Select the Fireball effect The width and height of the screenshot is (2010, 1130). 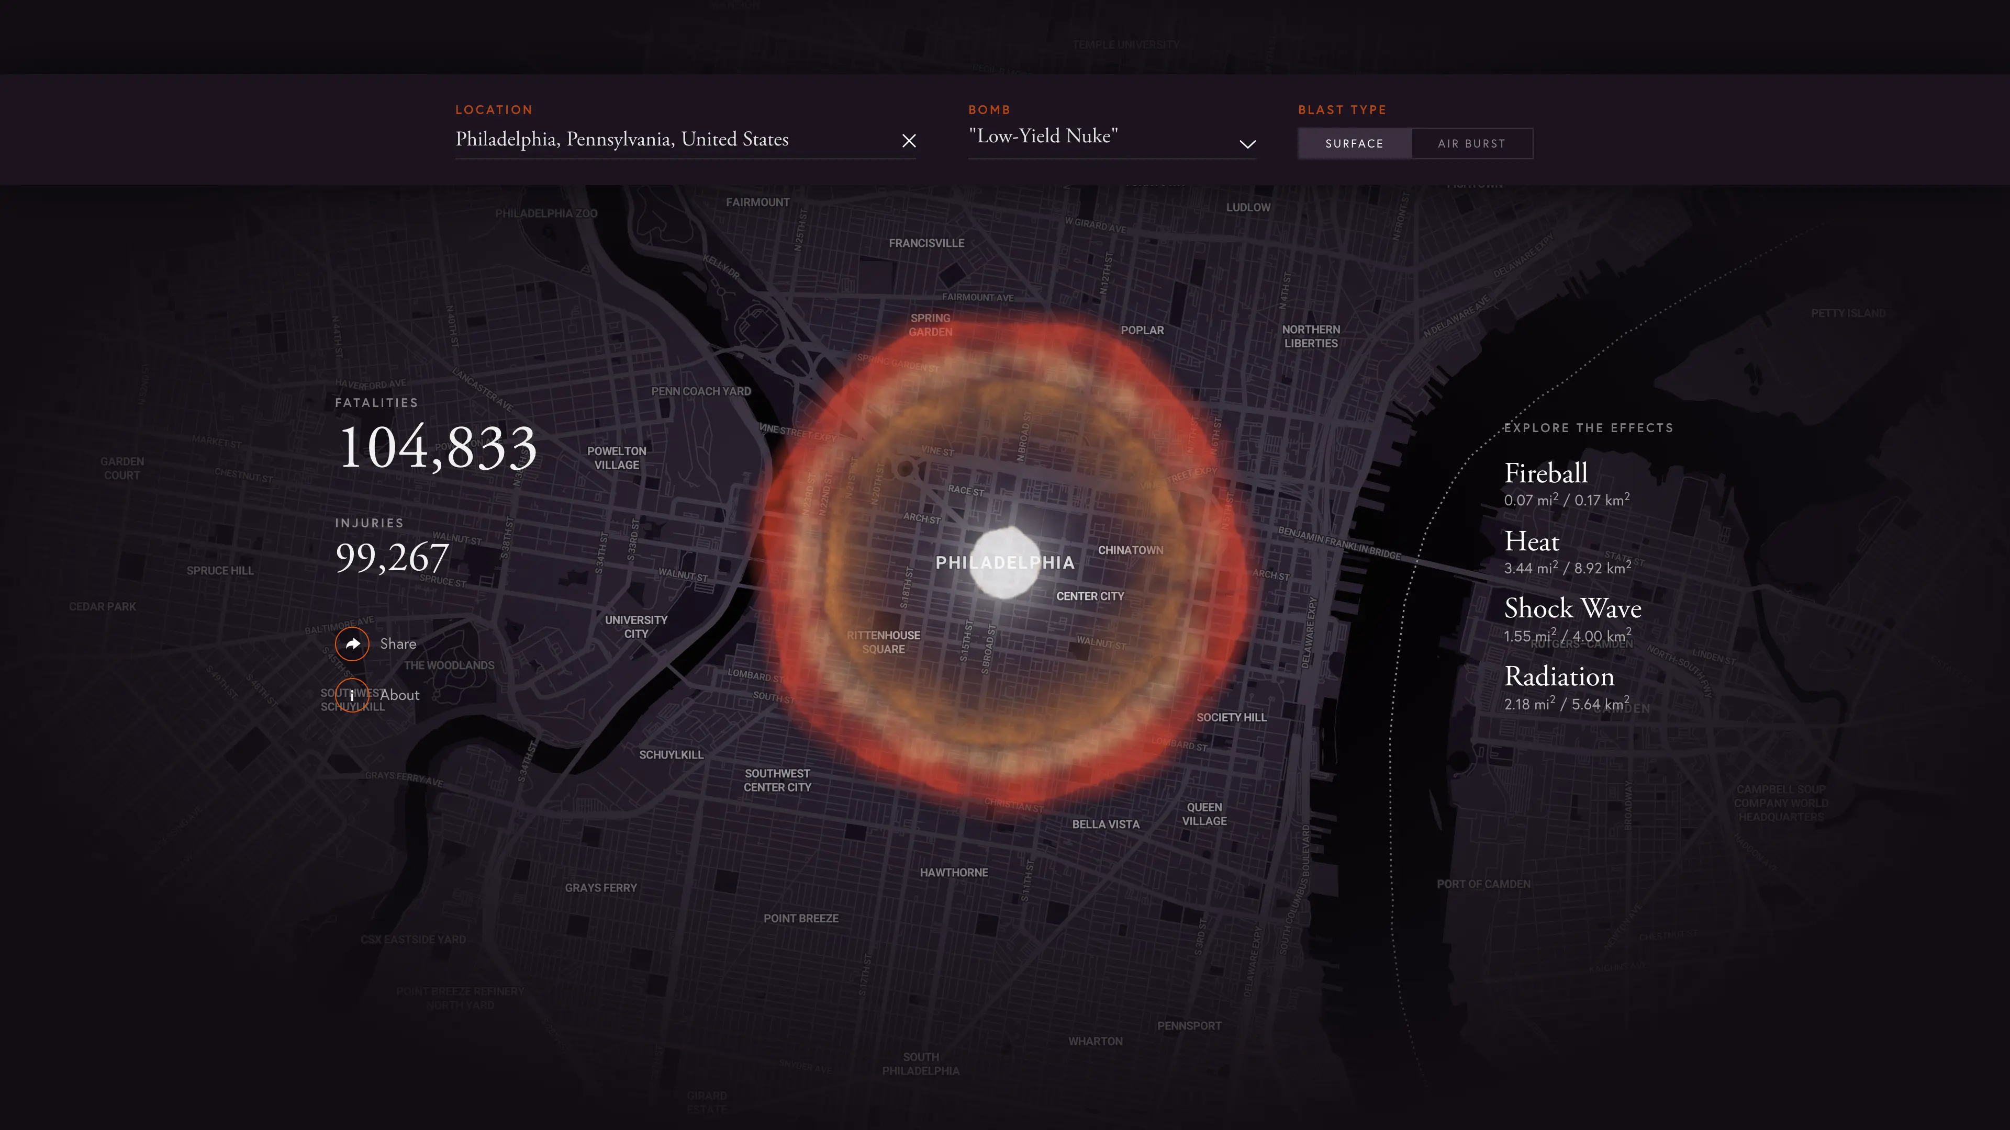tap(1545, 474)
